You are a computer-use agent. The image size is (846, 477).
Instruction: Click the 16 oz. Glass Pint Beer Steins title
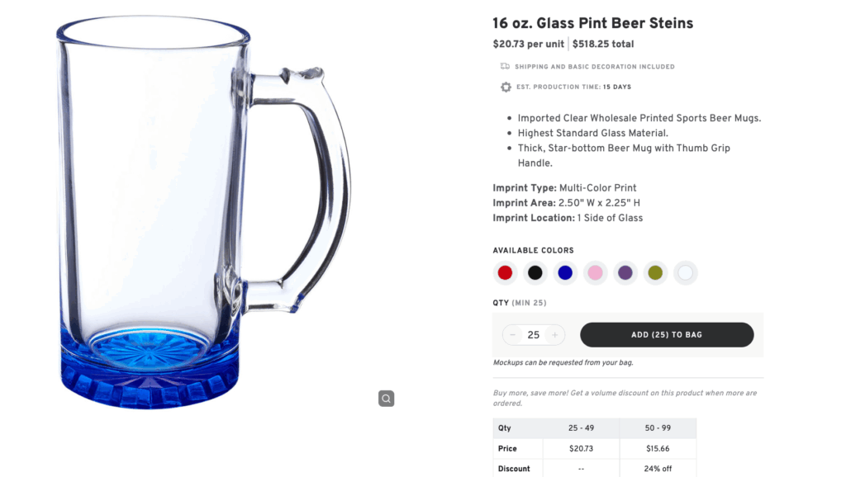(x=592, y=23)
